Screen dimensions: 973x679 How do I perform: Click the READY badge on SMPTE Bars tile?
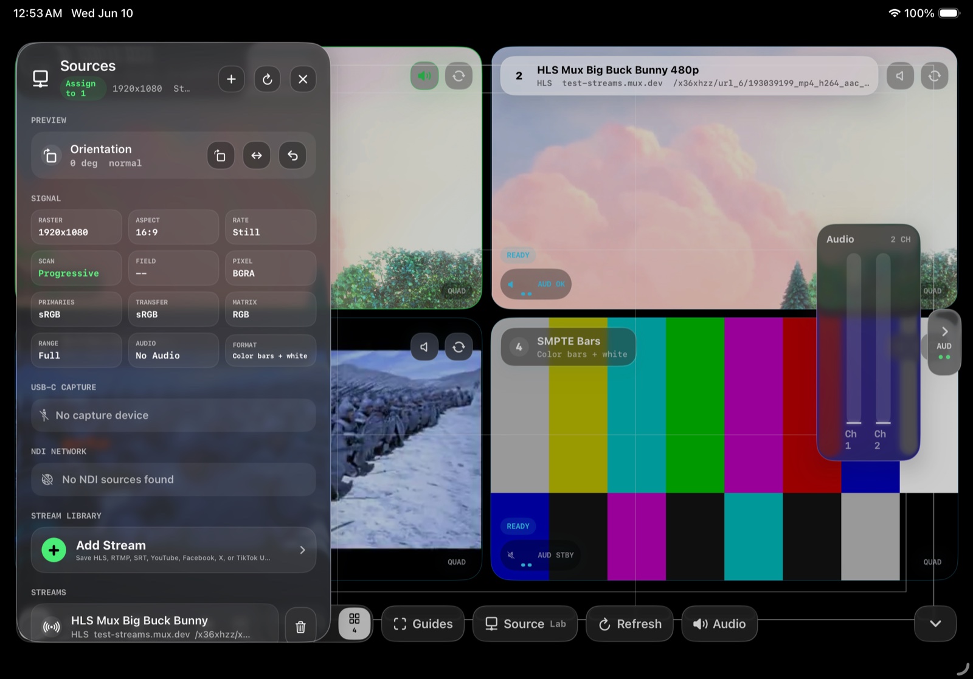click(x=518, y=526)
